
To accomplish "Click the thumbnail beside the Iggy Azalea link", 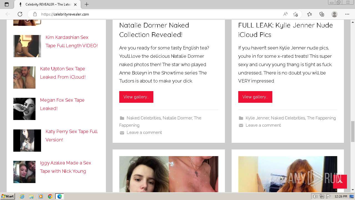I will tap(24, 172).
